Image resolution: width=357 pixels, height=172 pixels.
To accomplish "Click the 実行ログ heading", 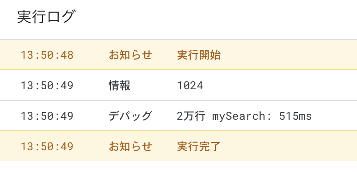I will click(46, 17).
